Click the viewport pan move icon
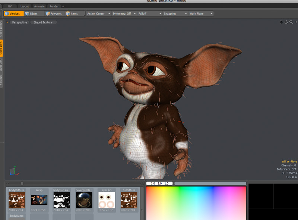The height and width of the screenshot is (220, 298). (x=281, y=22)
